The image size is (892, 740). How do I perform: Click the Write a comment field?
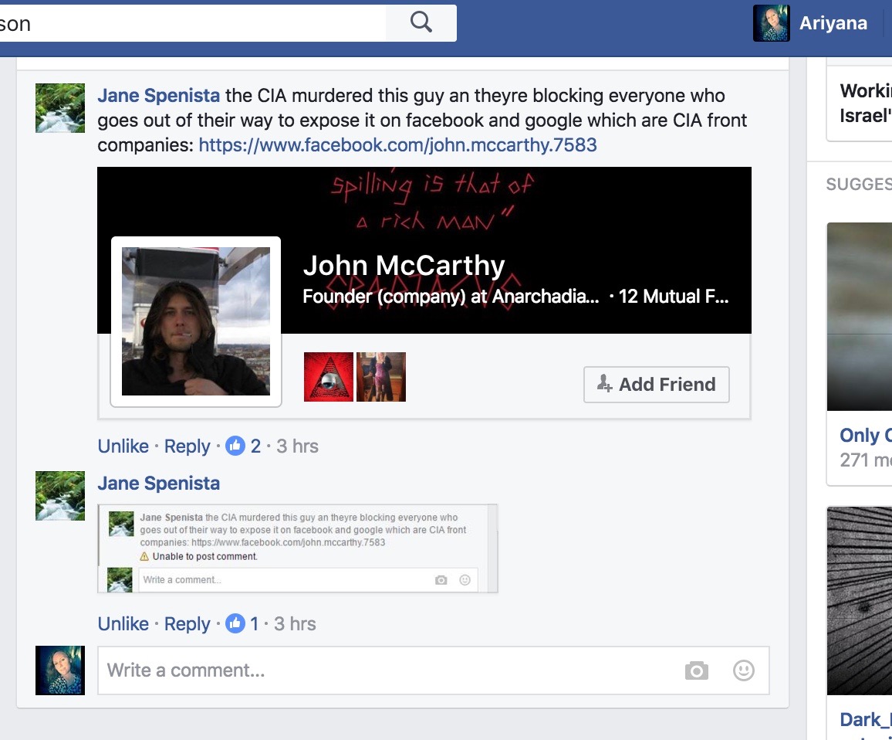point(386,670)
